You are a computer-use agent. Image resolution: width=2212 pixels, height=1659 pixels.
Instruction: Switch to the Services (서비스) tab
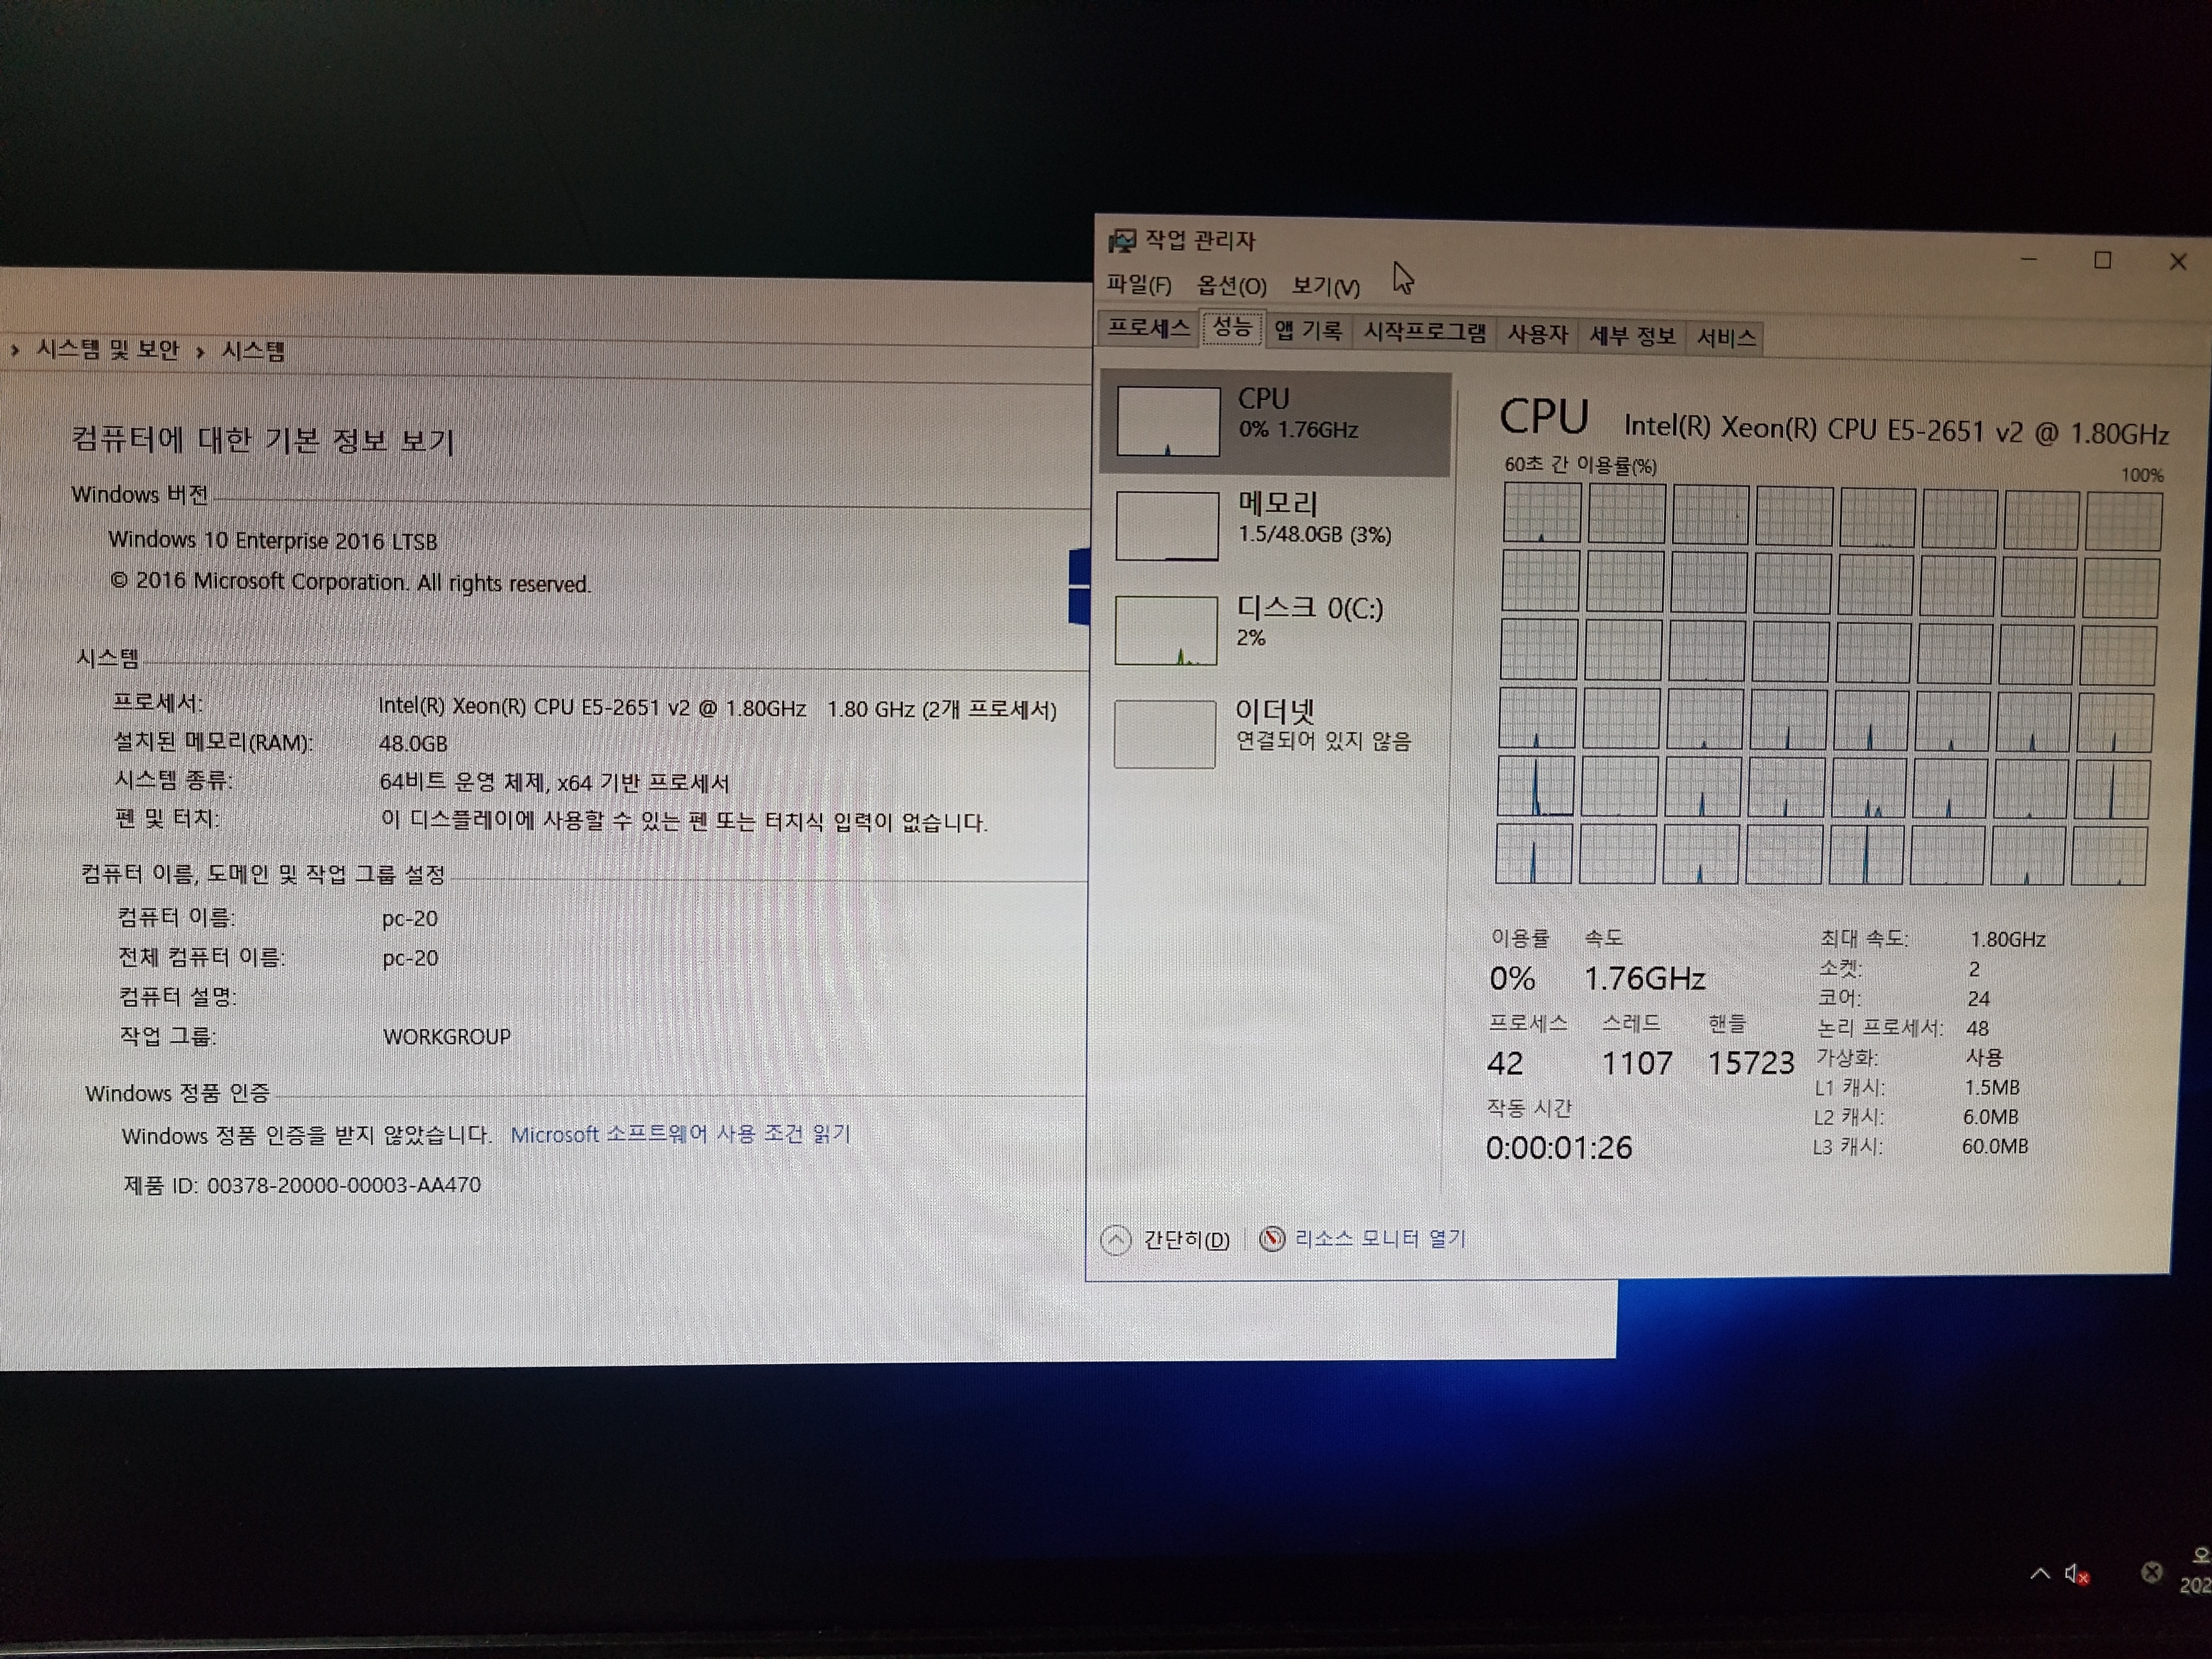[x=1726, y=337]
